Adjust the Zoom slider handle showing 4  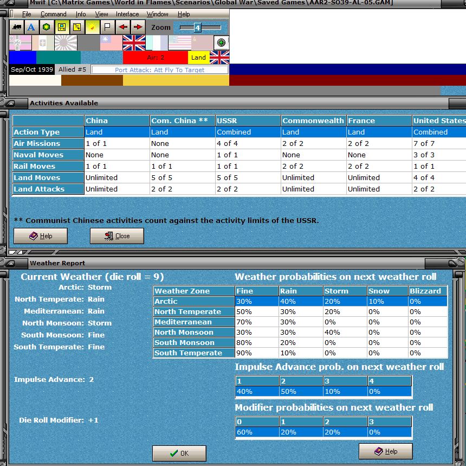(x=197, y=28)
